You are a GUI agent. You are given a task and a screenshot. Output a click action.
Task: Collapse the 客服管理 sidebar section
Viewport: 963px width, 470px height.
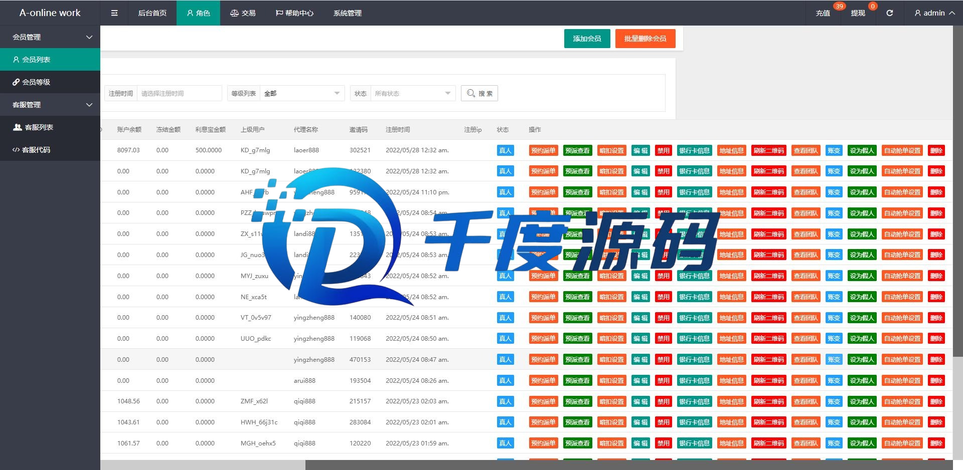tap(50, 105)
